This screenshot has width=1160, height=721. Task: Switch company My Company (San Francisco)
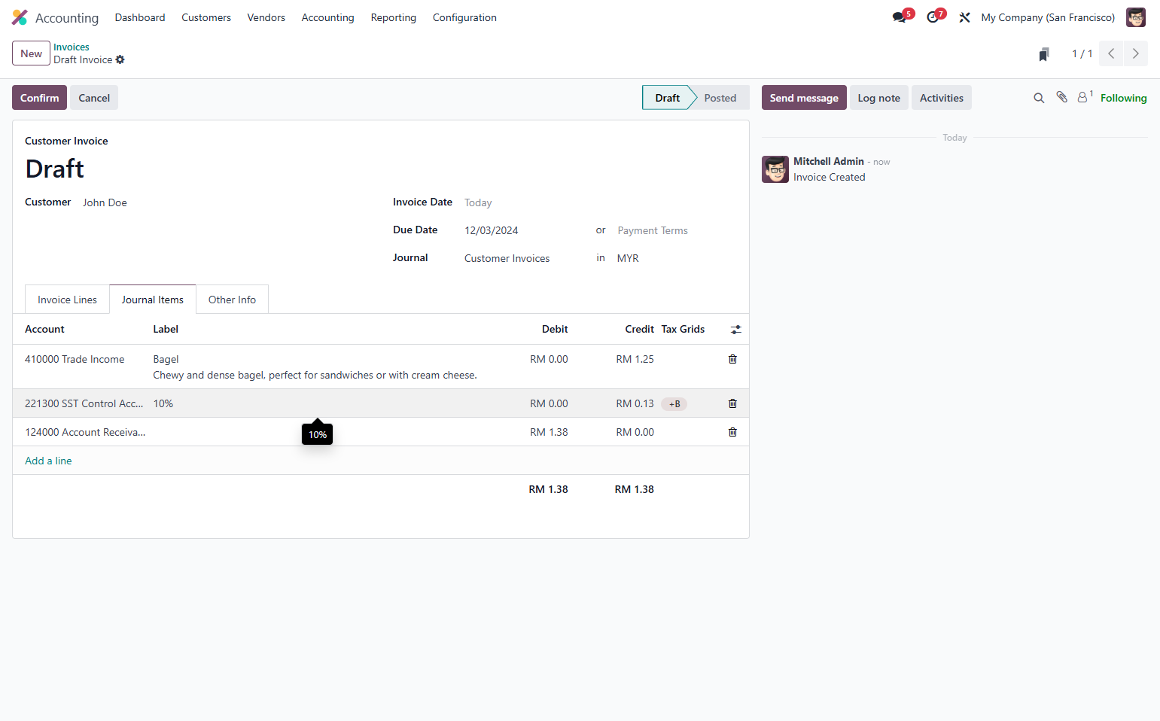tap(1048, 17)
